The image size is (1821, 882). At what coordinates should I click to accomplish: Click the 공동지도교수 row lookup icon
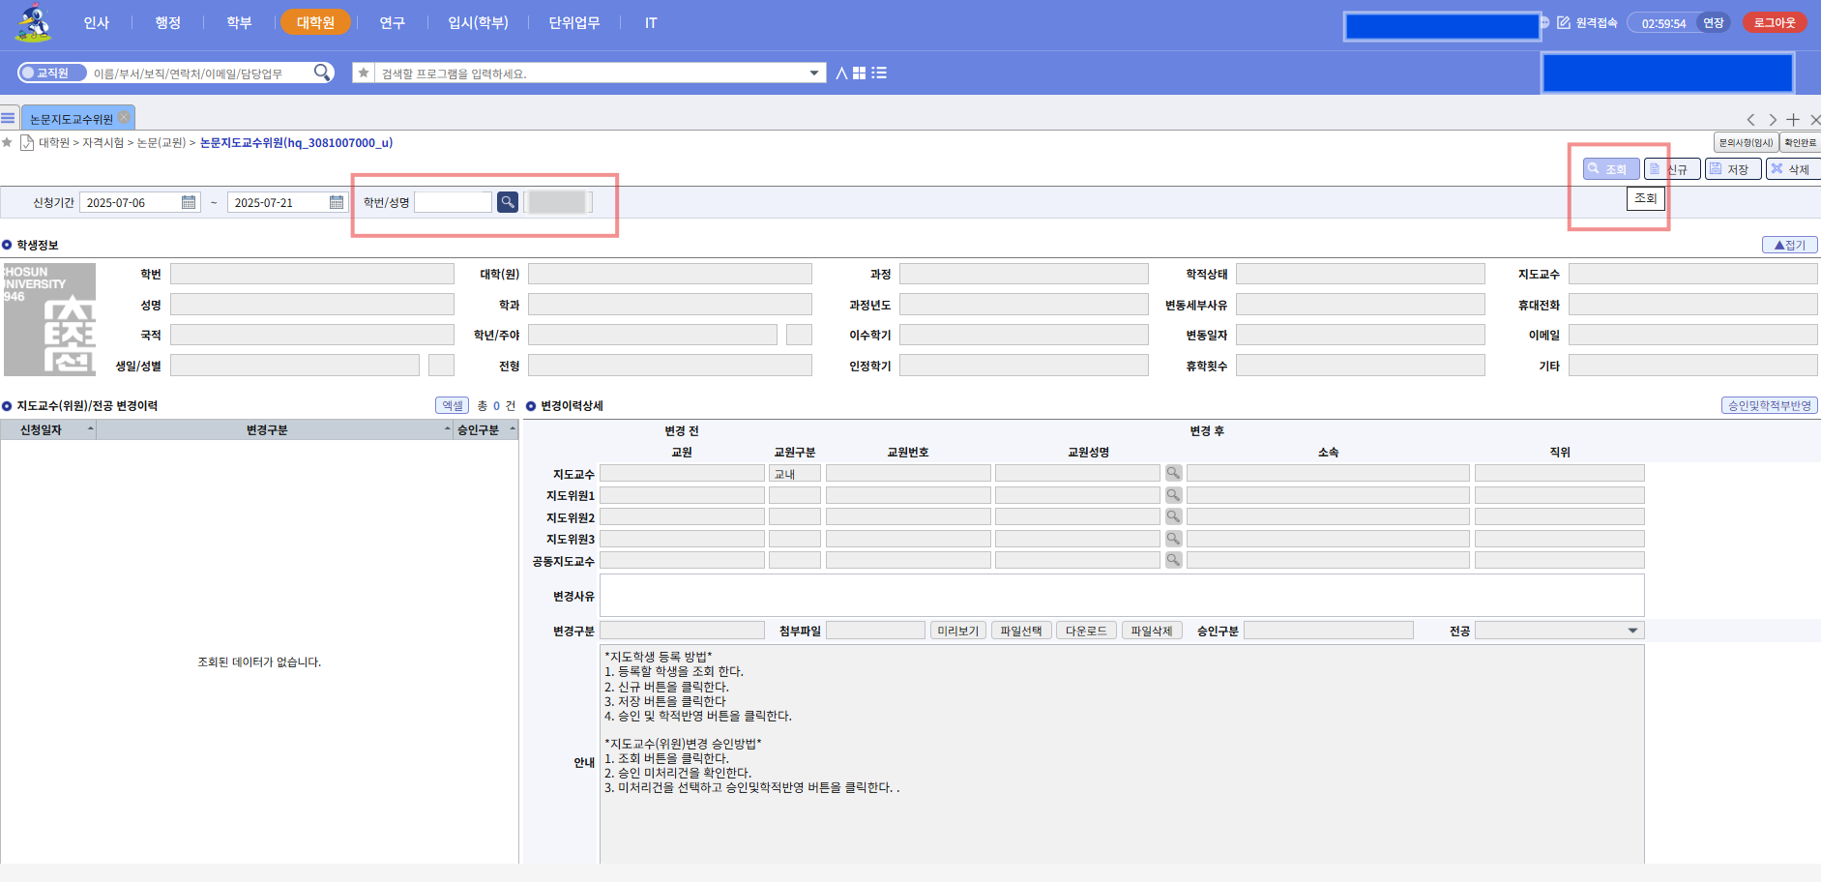pyautogui.click(x=1173, y=560)
